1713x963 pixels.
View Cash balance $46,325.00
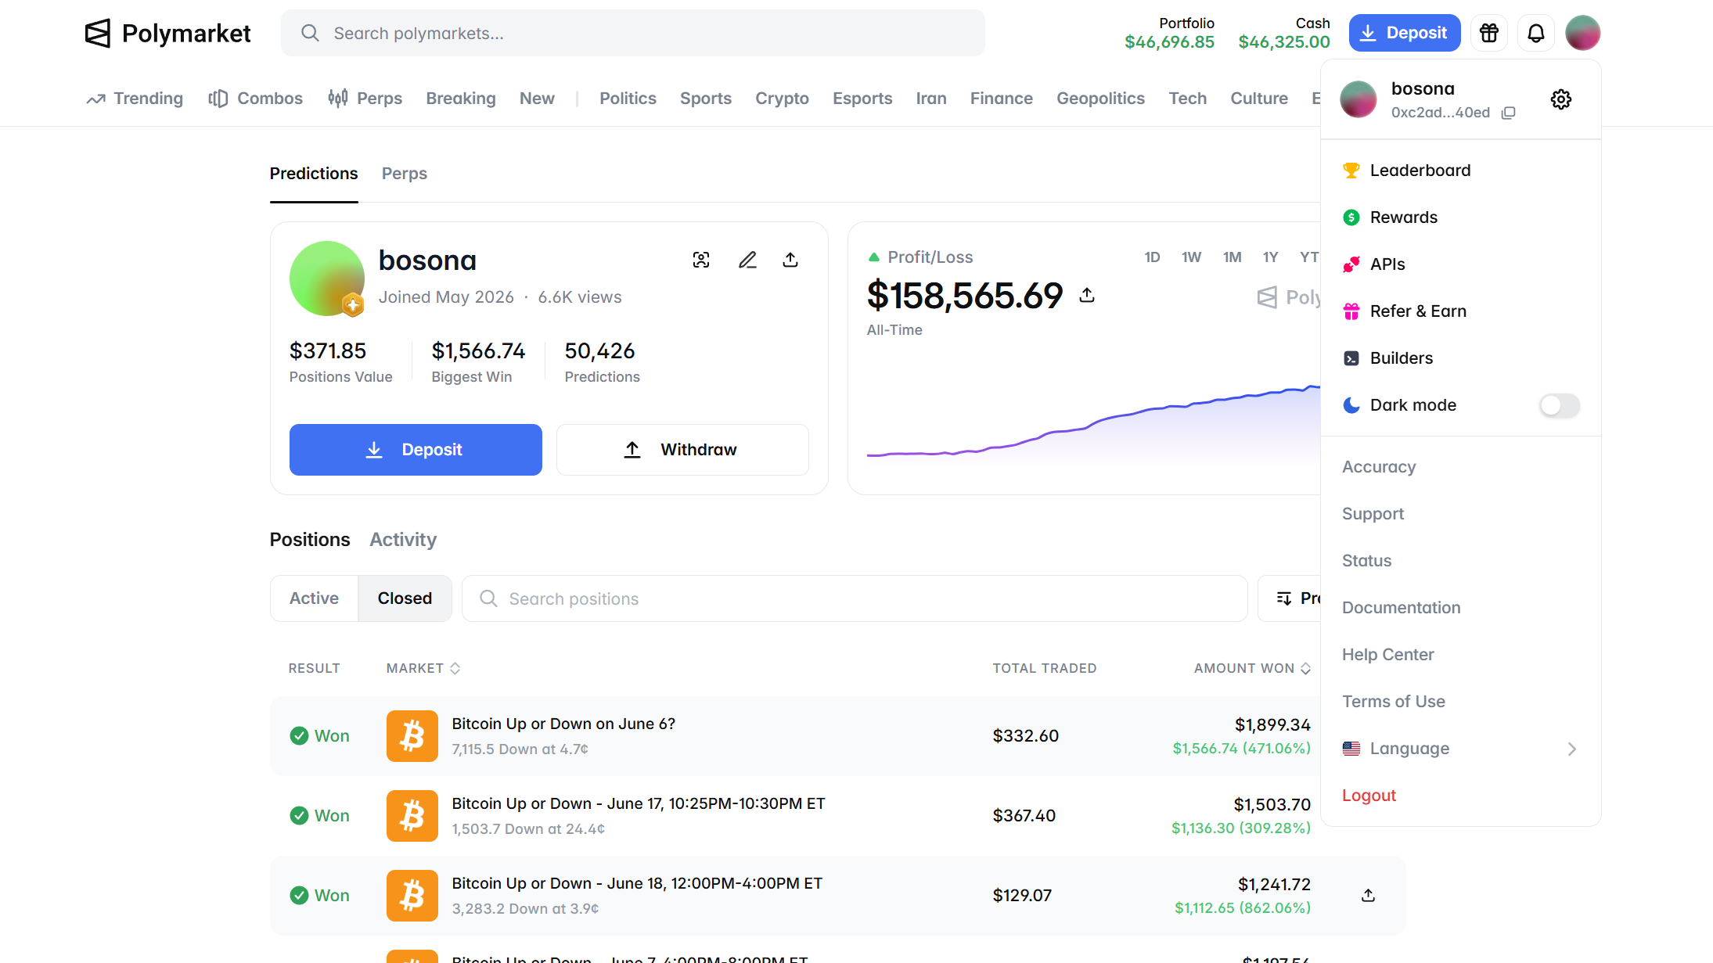[1283, 33]
